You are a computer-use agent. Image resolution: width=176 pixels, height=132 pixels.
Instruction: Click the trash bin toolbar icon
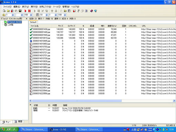pyautogui.click(x=47, y=11)
